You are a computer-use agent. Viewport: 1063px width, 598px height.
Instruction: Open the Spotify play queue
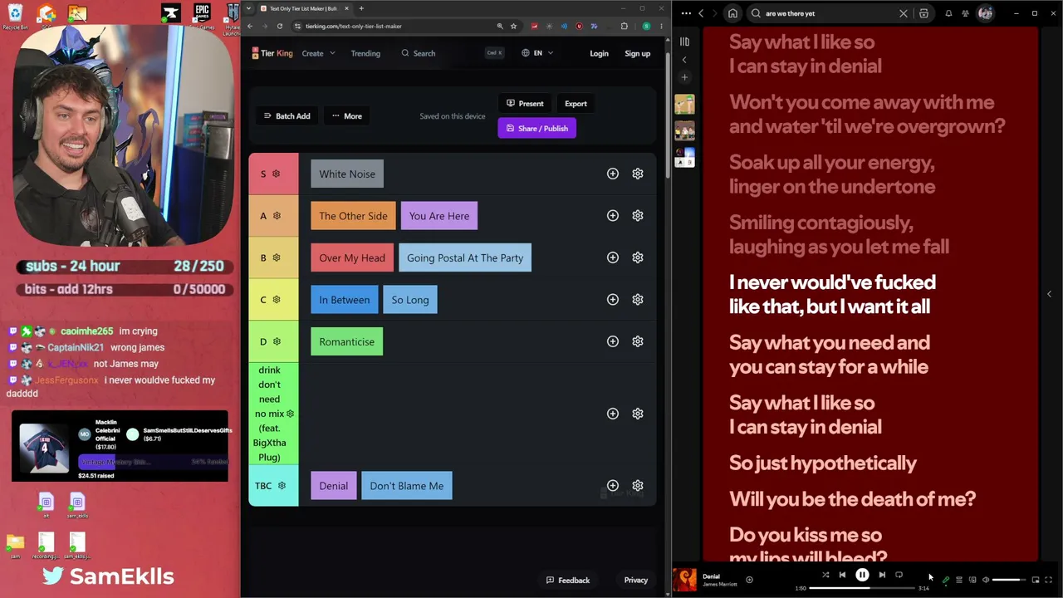point(959,580)
